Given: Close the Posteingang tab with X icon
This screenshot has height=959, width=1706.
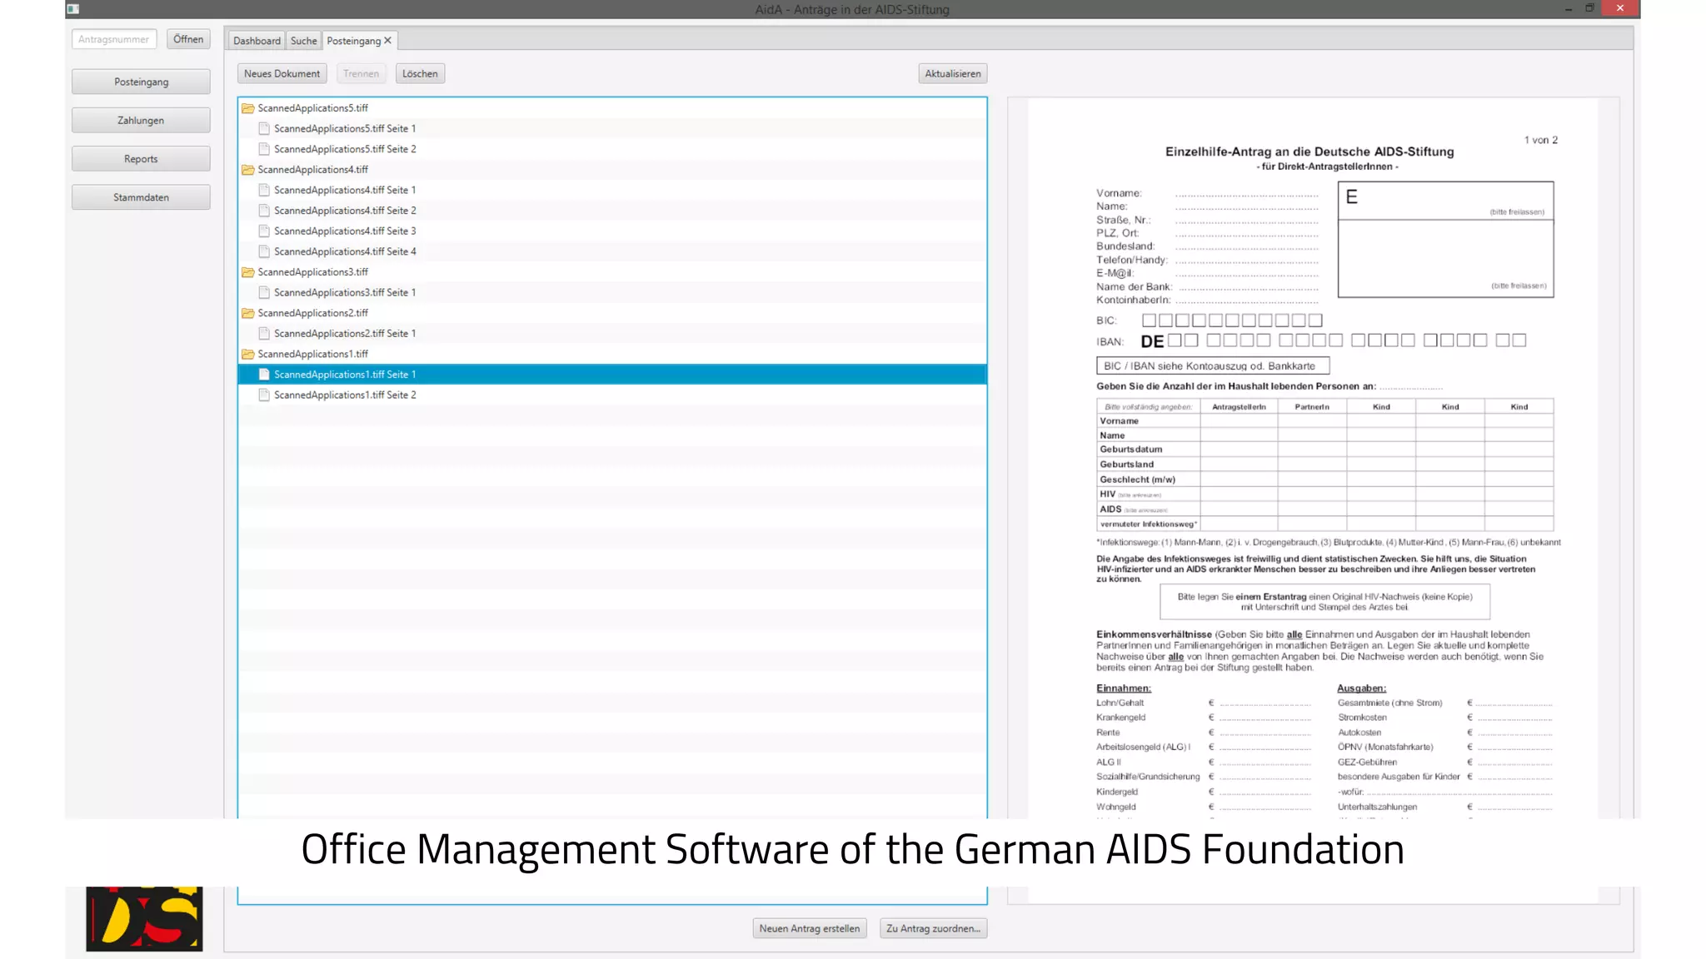Looking at the screenshot, I should tap(387, 41).
